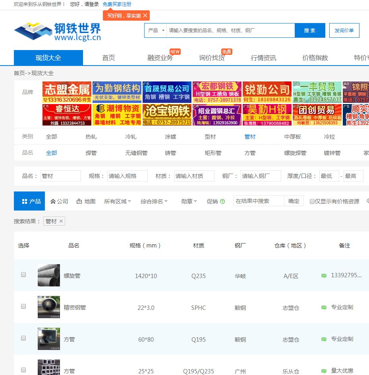Viewport: 369px width, 375px height.
Task: Click the 发询价单 button
Action: coord(344,30)
